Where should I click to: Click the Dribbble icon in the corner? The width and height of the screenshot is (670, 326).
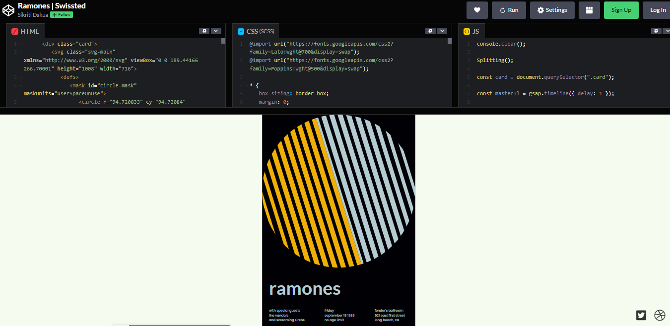coord(660,315)
